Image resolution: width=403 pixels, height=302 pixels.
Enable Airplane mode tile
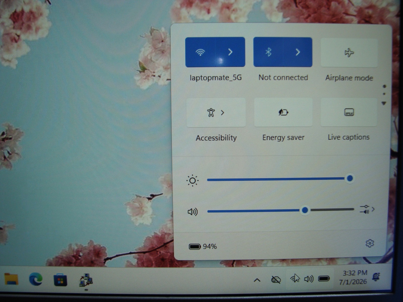point(349,53)
